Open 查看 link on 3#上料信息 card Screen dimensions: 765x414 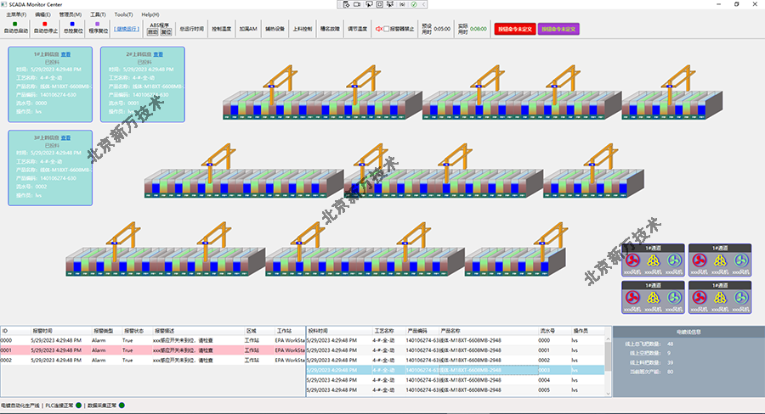coord(65,137)
